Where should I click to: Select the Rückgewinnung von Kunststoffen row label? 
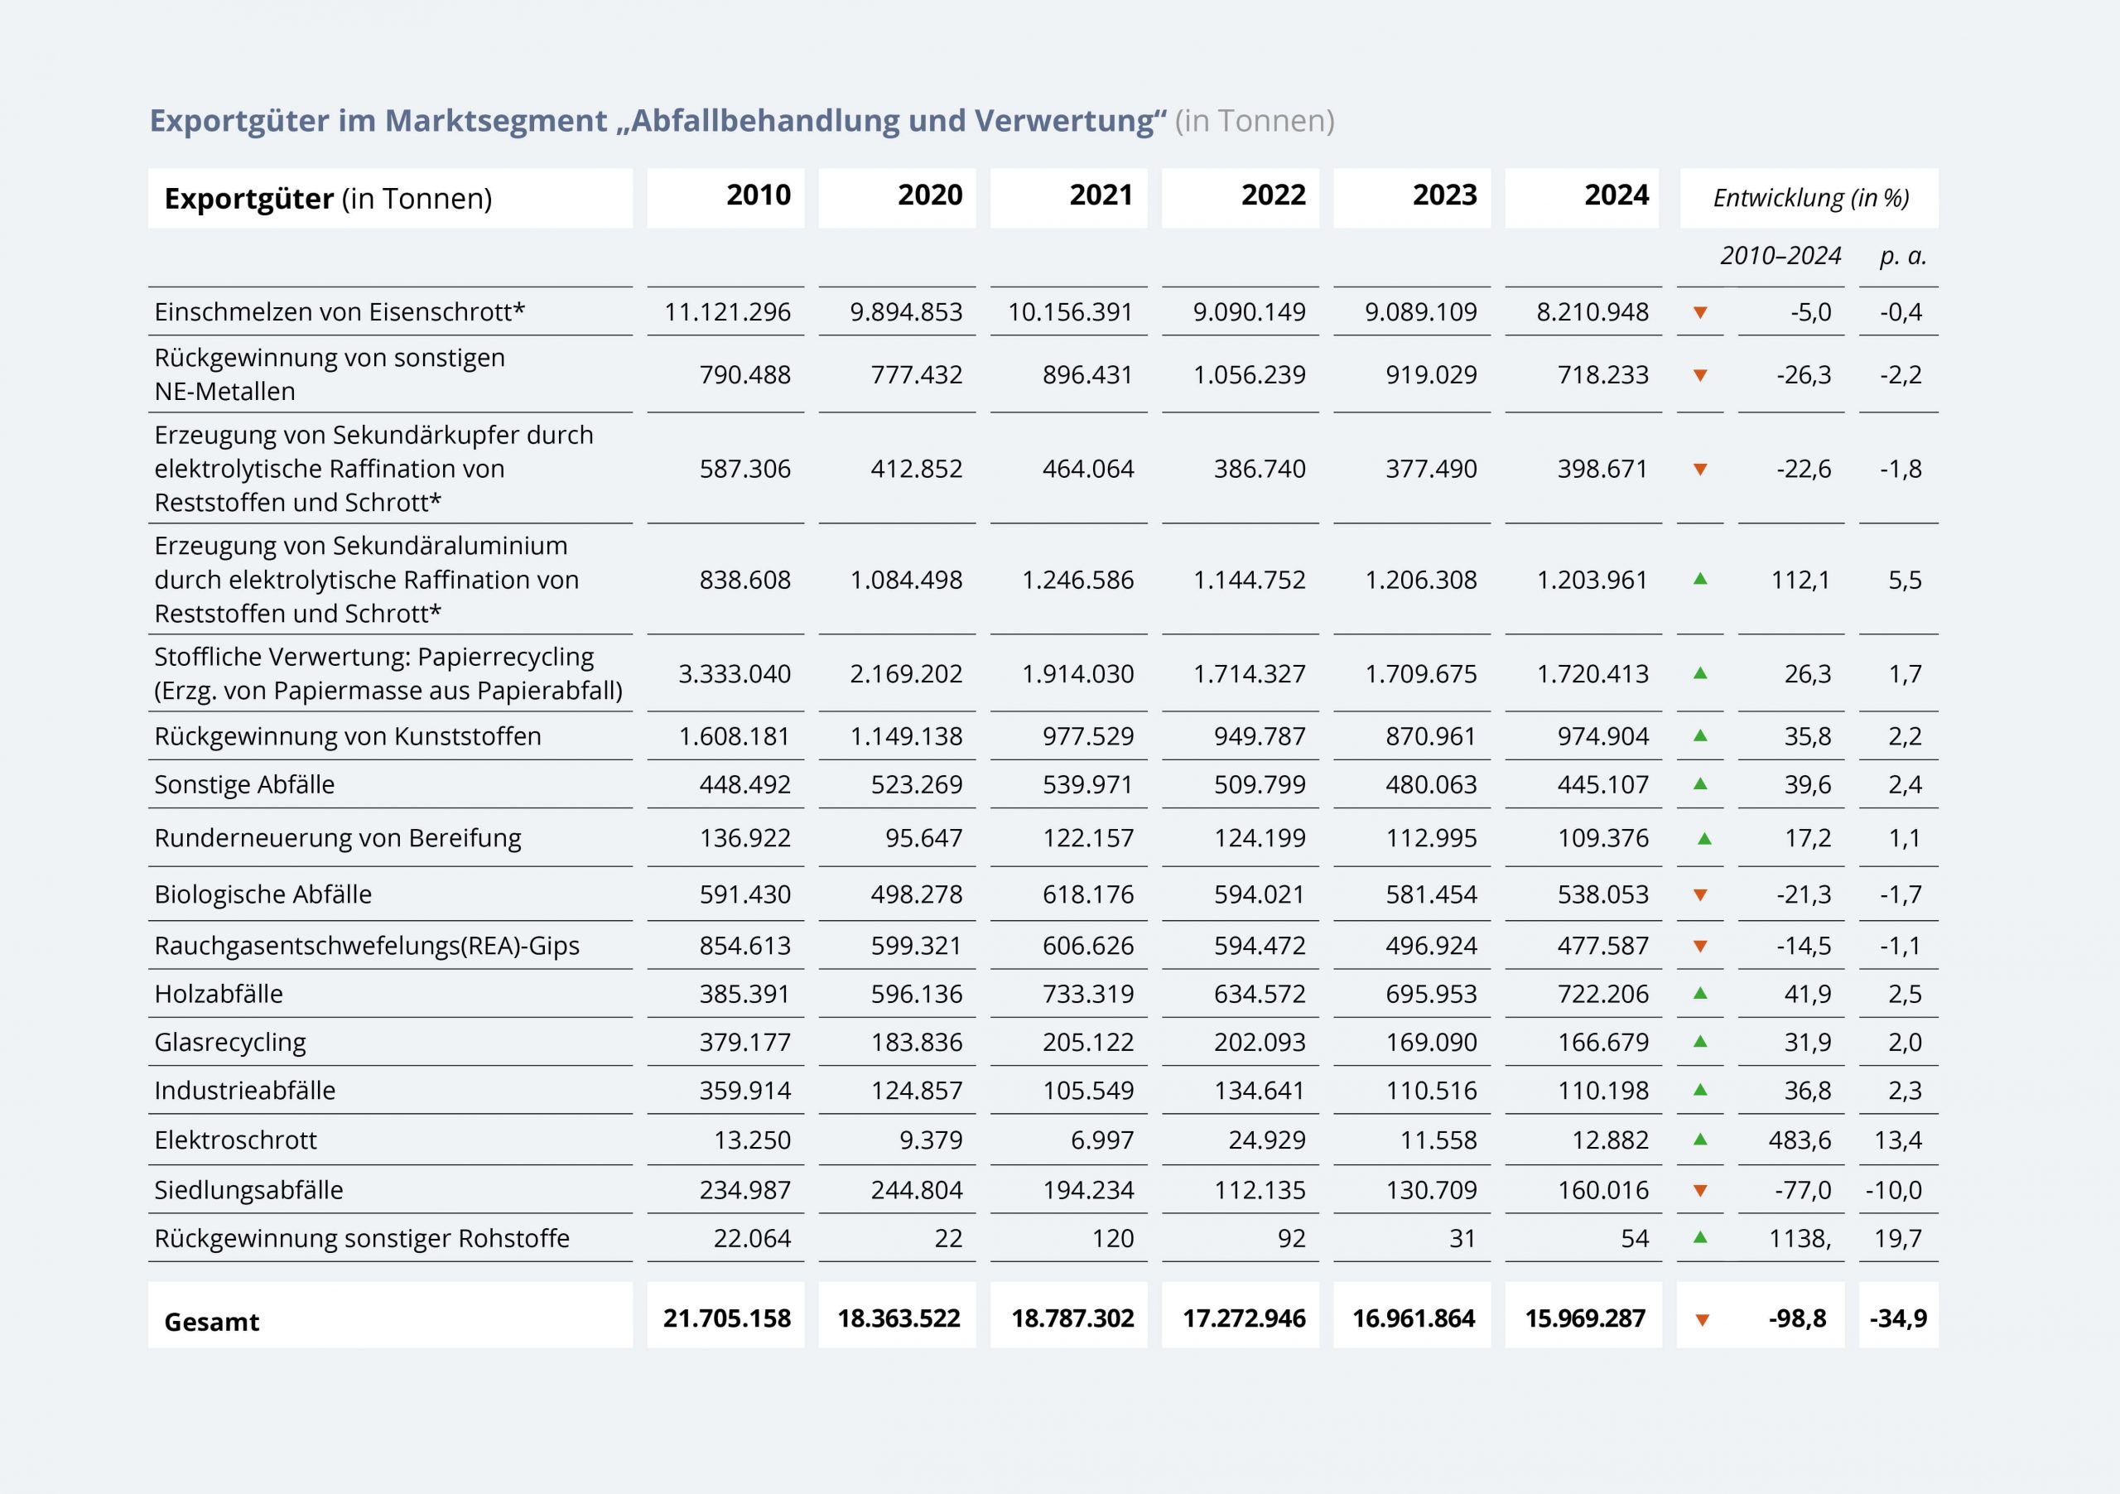(347, 736)
